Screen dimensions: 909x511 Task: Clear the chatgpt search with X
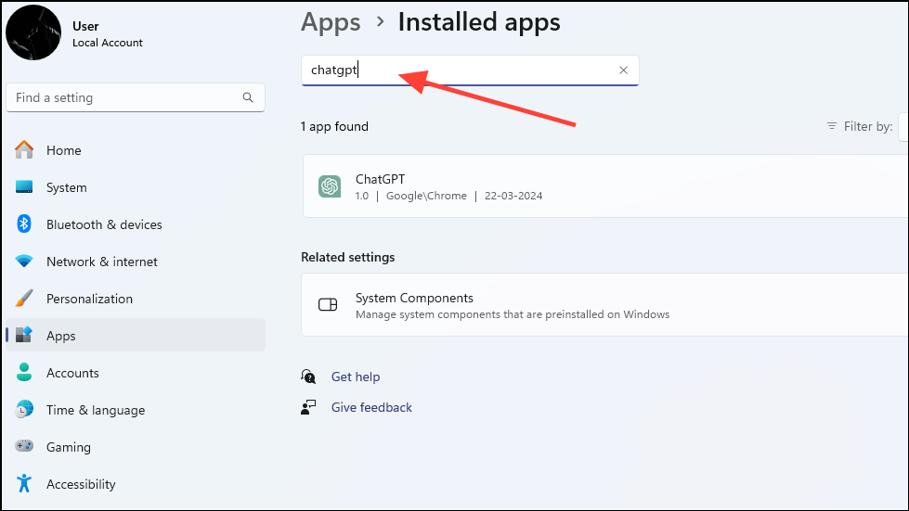pos(624,70)
